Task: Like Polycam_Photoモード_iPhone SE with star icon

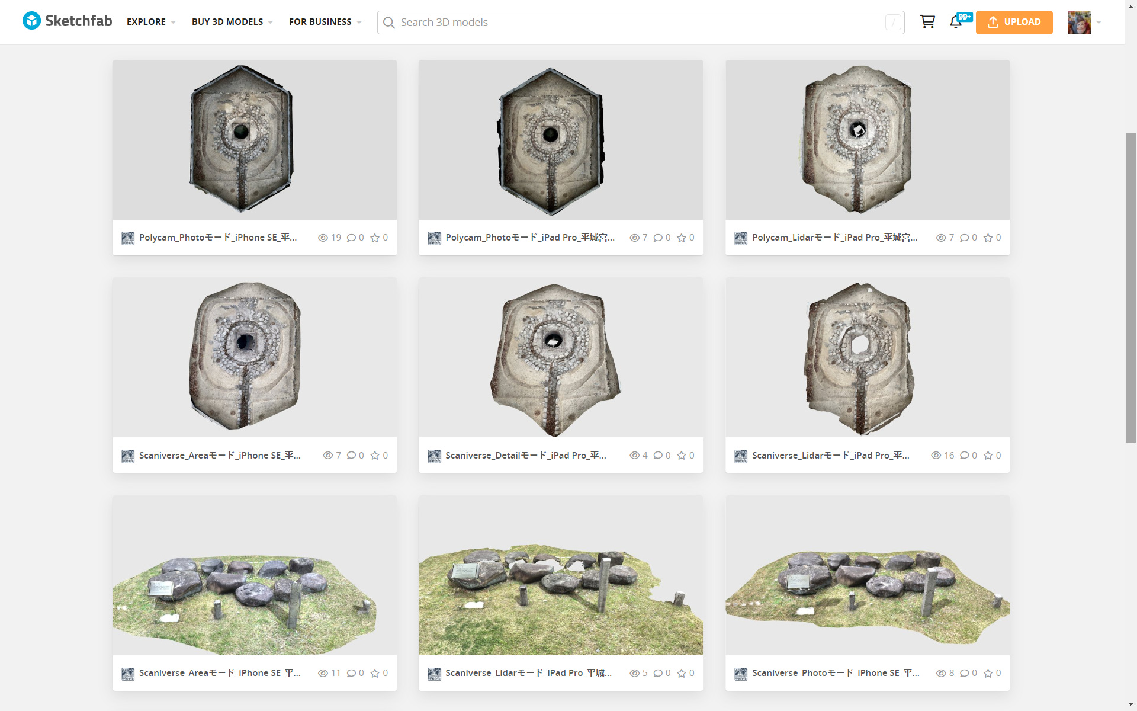Action: pos(375,238)
